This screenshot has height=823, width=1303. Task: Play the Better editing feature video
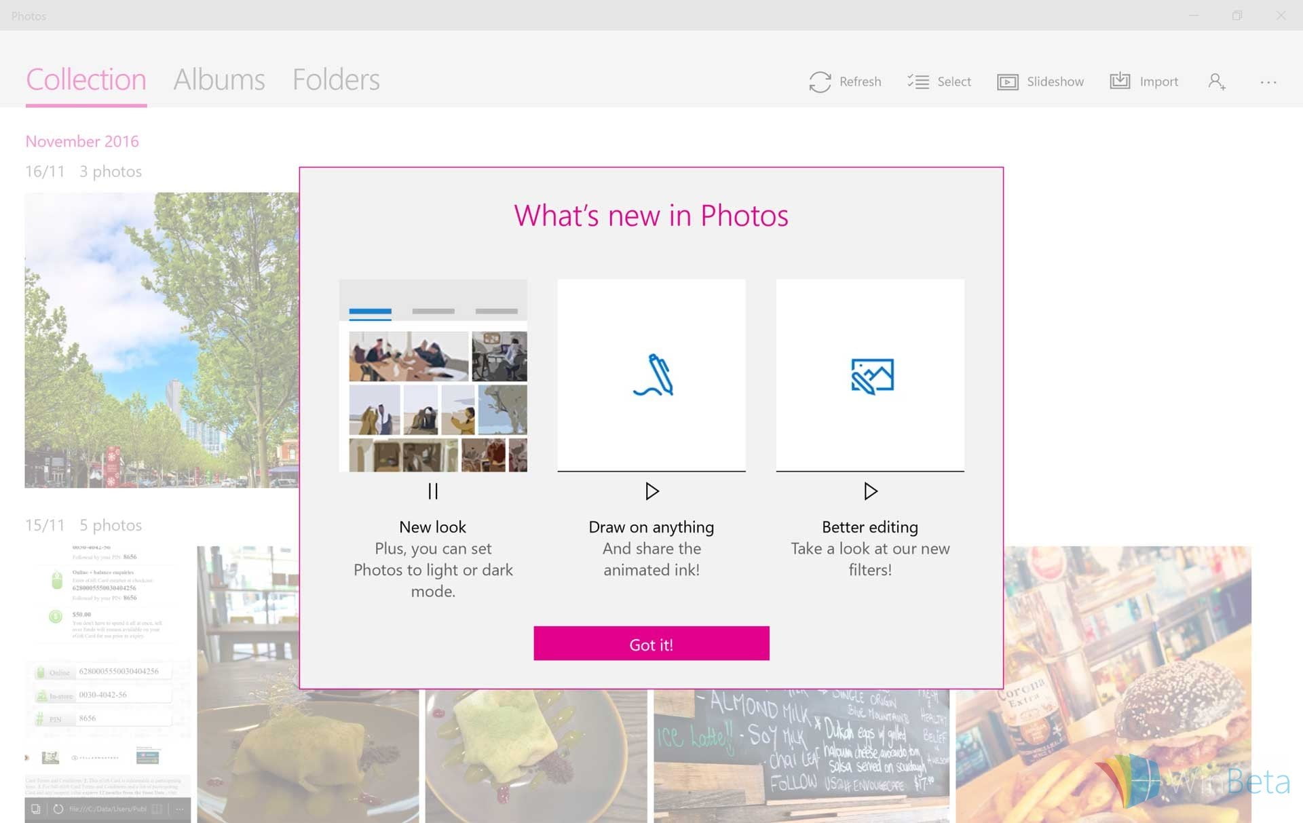(869, 491)
